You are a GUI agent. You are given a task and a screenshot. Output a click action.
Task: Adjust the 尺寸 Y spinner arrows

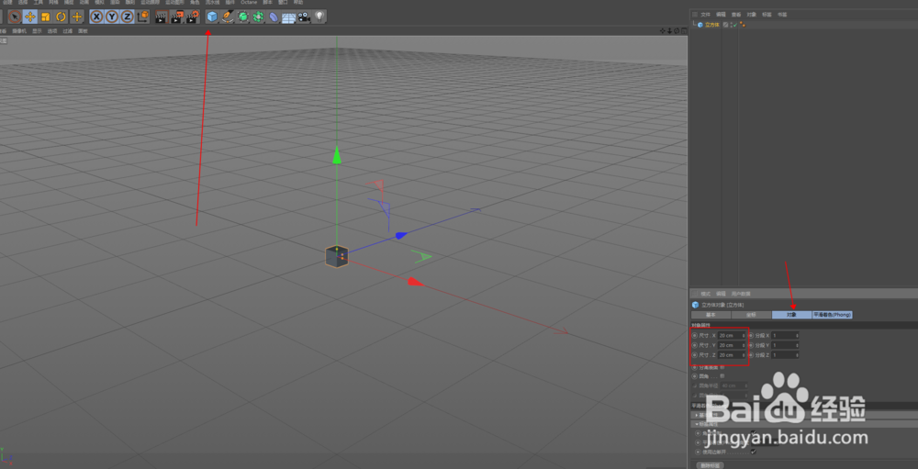click(x=744, y=345)
